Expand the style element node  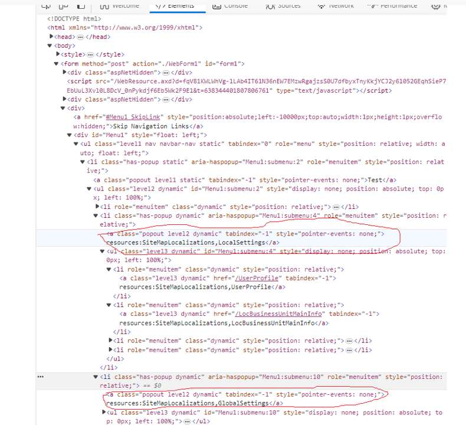click(58, 54)
